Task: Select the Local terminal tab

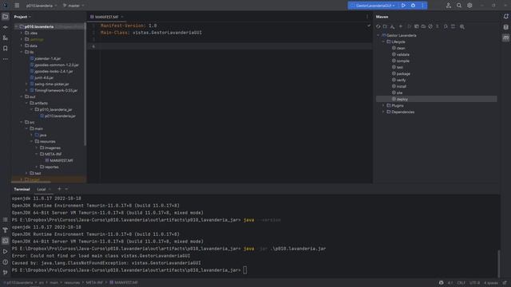Action: pyautogui.click(x=42, y=190)
